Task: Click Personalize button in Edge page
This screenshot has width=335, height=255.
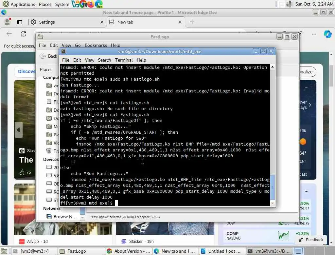Action: (x=307, y=72)
